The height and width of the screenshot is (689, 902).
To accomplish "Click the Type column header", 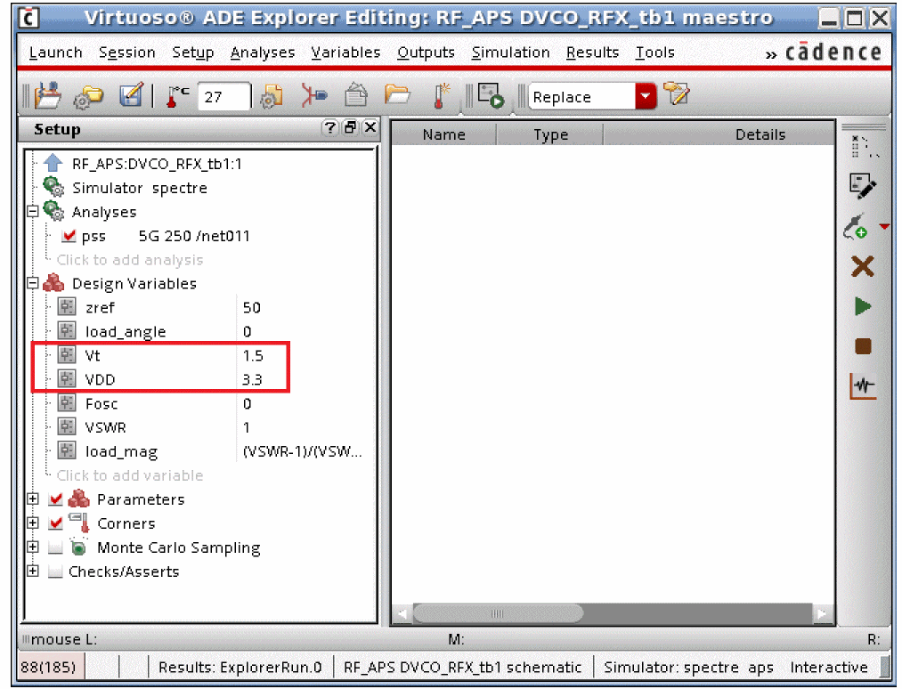I will (x=550, y=134).
